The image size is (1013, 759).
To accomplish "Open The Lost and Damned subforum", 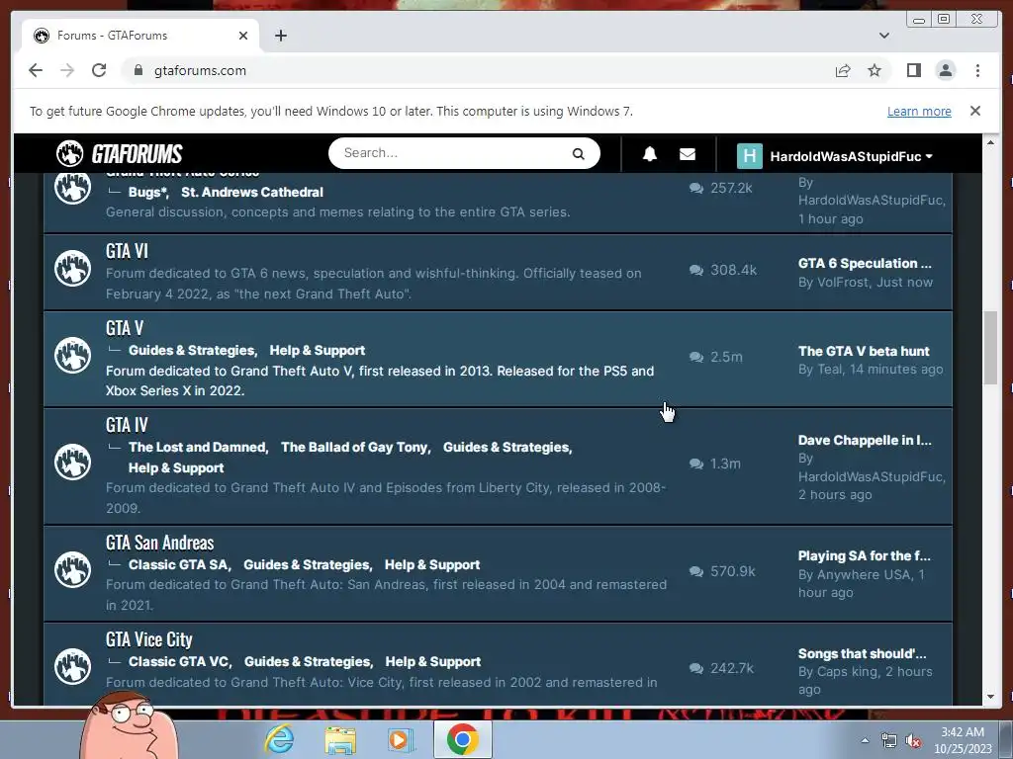I will click(198, 448).
